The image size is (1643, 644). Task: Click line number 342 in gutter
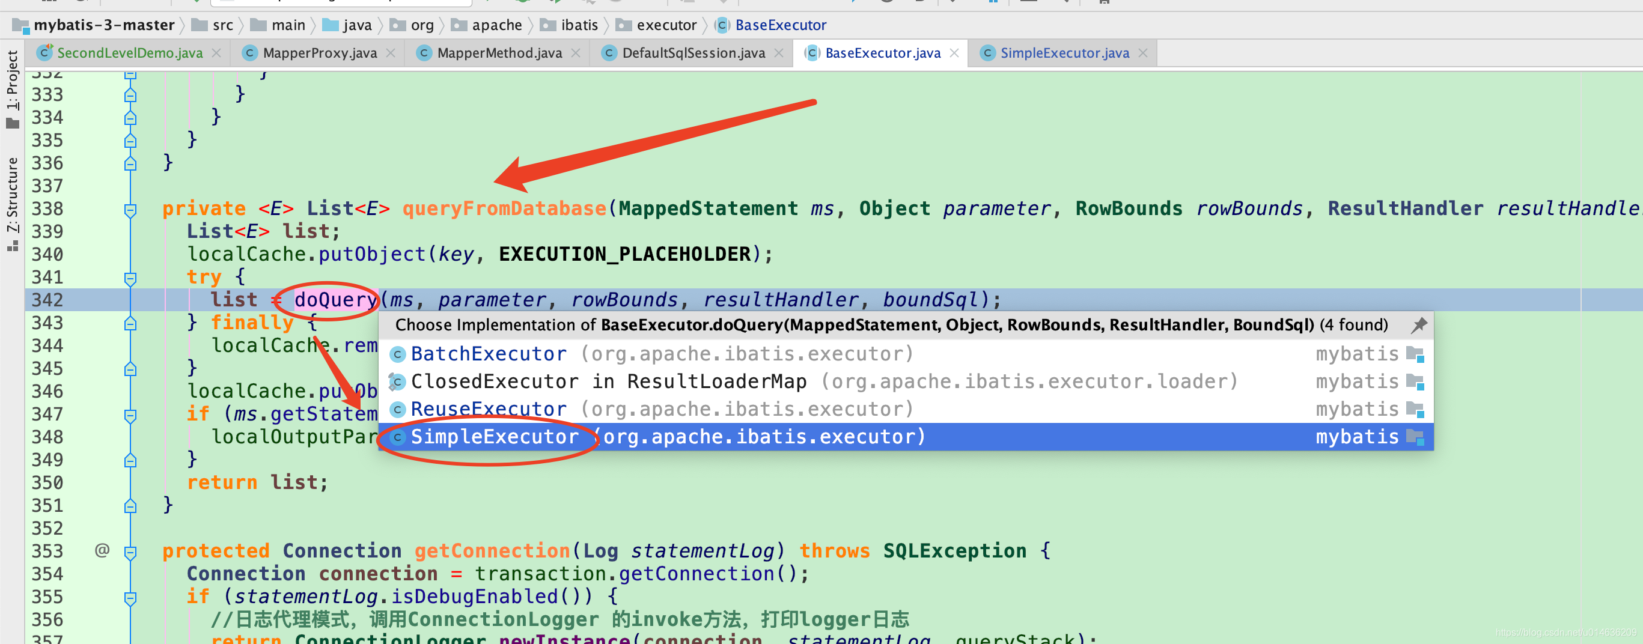pos(48,300)
